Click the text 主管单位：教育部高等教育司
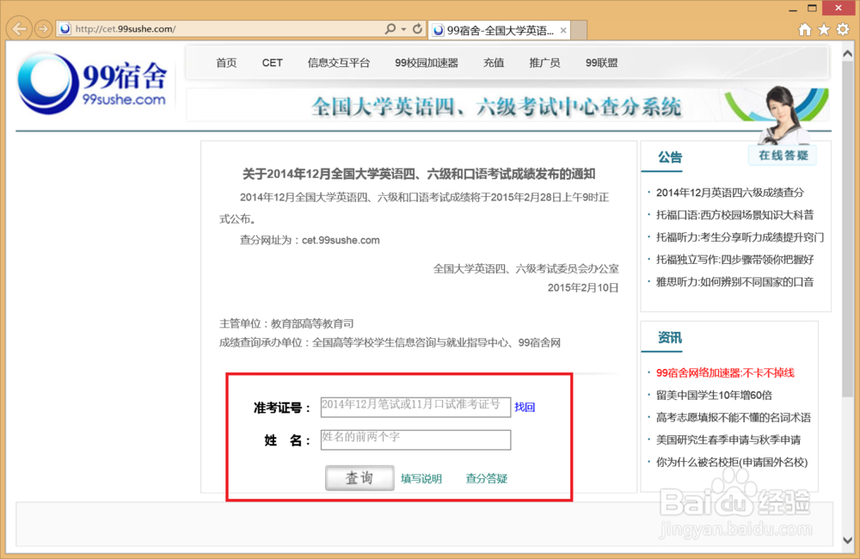 click(x=286, y=323)
